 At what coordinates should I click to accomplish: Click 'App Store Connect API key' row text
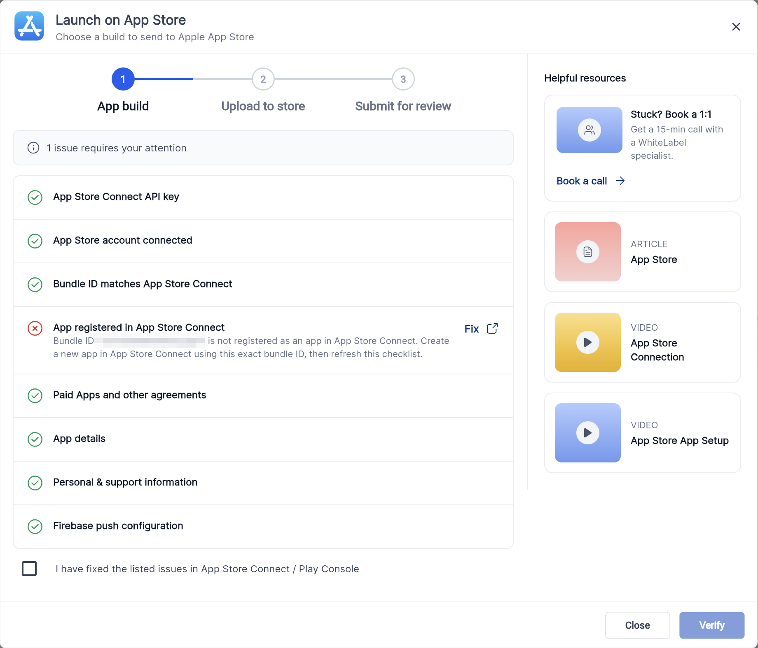(116, 197)
